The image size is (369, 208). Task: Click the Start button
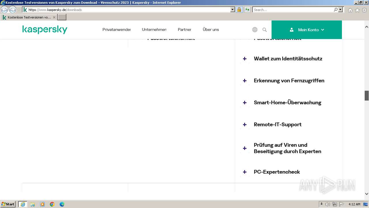pyautogui.click(x=8, y=204)
